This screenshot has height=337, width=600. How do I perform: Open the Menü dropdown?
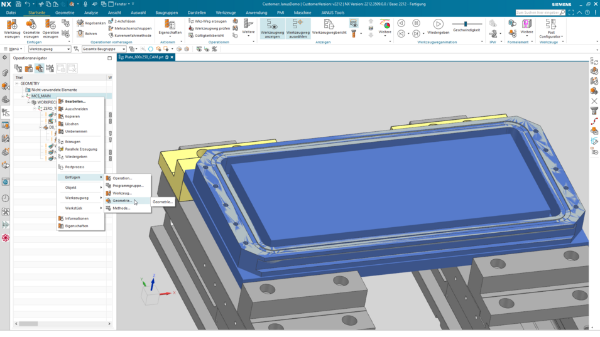coord(13,49)
